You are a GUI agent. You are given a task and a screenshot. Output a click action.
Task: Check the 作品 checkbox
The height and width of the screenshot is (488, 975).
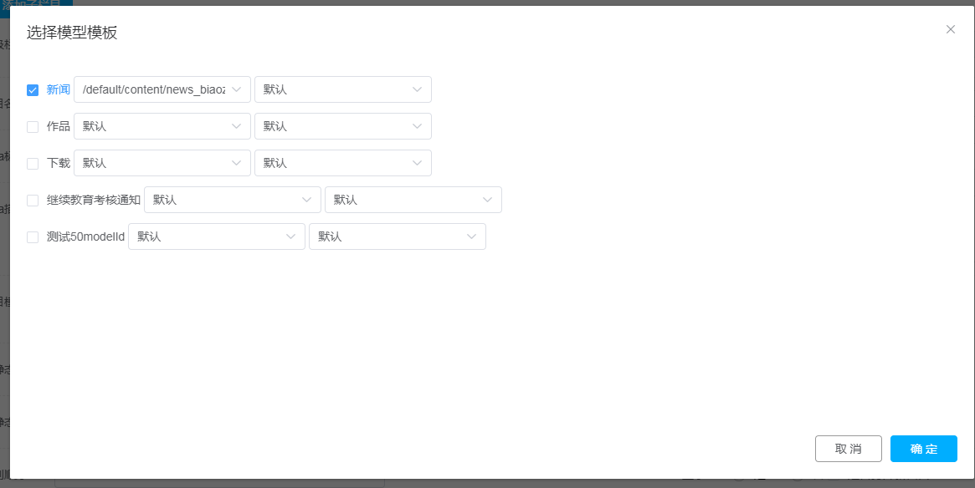coord(33,127)
